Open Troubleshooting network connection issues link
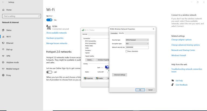Image resolution: width=207 pixels, height=111 pixels. tap(187, 70)
